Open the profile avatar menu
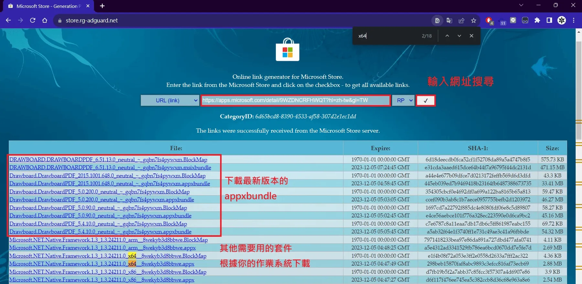 (x=562, y=20)
